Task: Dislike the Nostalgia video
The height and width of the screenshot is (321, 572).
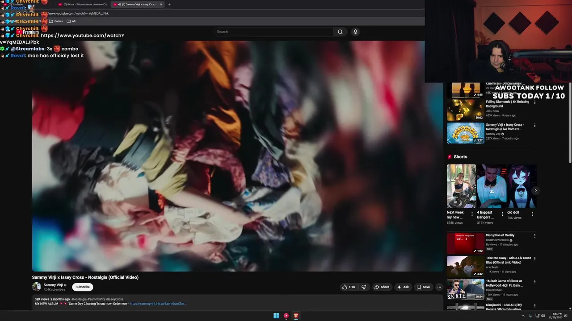Action: click(x=364, y=287)
